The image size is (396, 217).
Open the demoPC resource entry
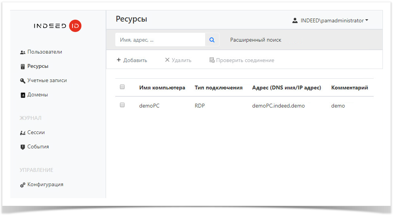tap(149, 106)
